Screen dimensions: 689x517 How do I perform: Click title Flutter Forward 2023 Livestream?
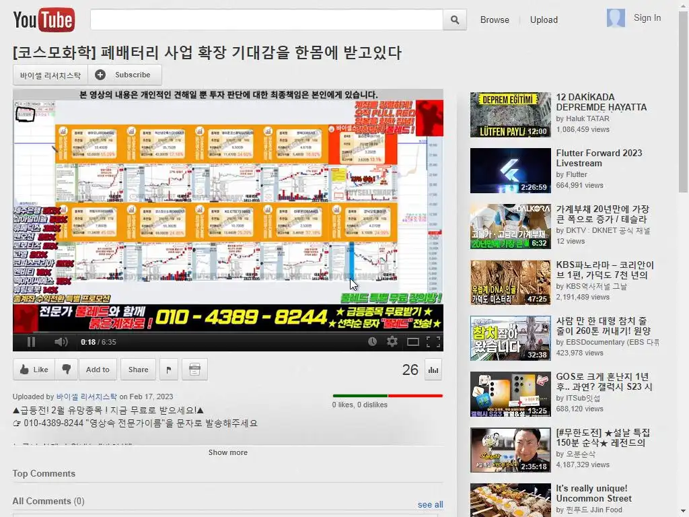599,158
